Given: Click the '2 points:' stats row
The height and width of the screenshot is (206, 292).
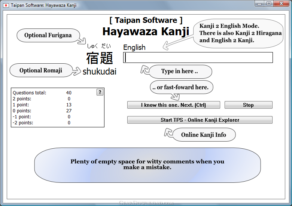Looking at the screenshot, I should pyautogui.click(x=42, y=99).
